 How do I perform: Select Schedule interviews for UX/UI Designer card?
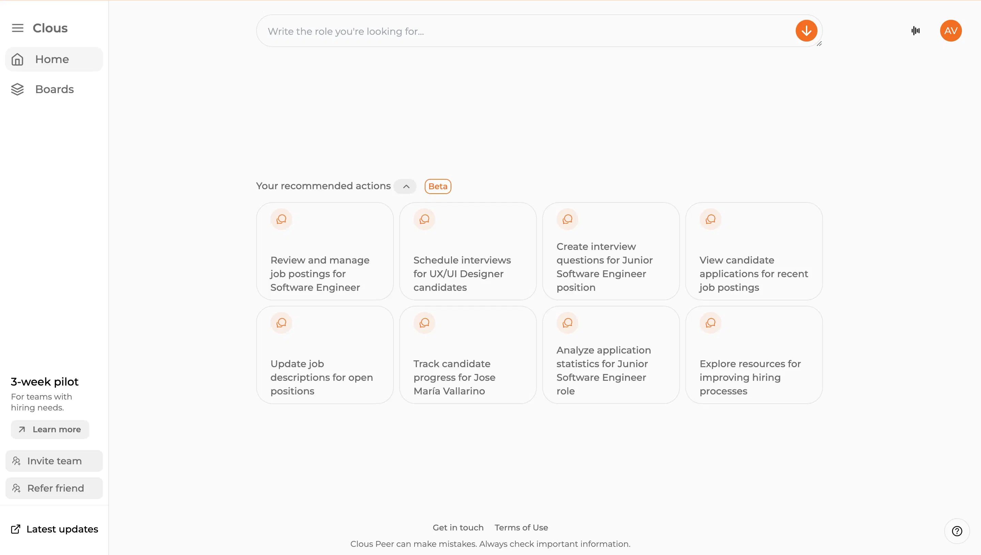468,252
